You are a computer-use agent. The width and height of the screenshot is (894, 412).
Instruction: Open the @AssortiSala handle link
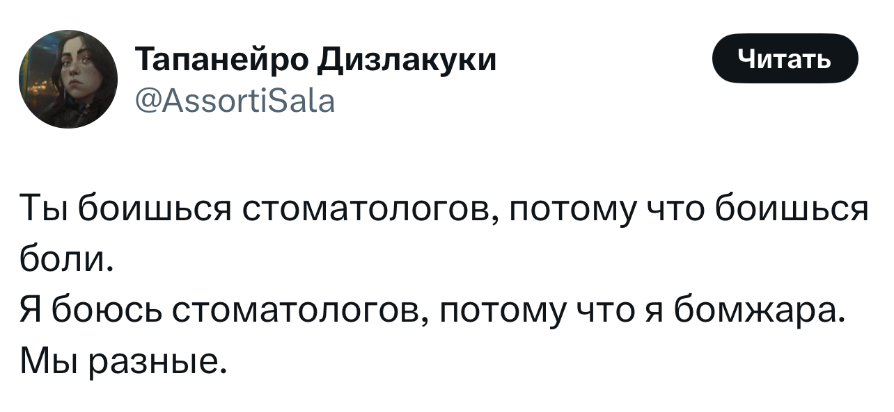pos(233,101)
